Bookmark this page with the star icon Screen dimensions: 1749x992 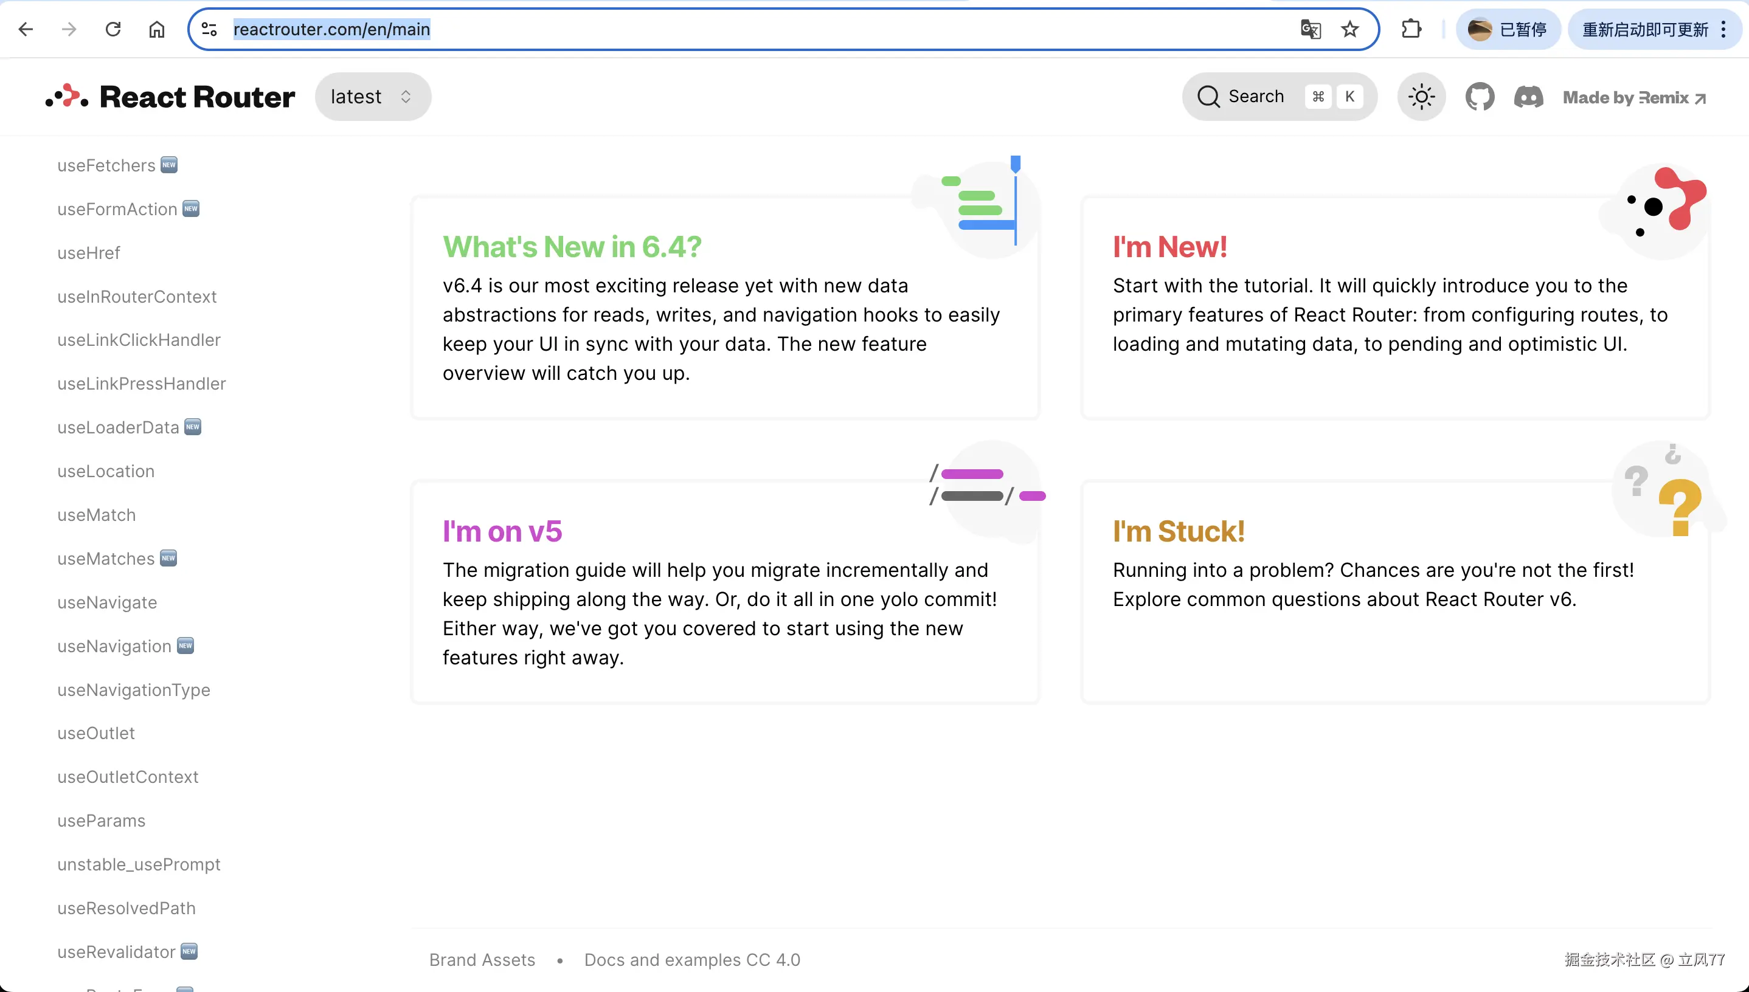click(x=1349, y=29)
